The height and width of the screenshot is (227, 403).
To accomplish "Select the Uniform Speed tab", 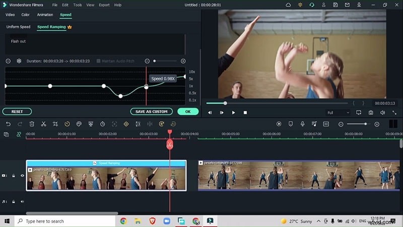I will coord(18,27).
